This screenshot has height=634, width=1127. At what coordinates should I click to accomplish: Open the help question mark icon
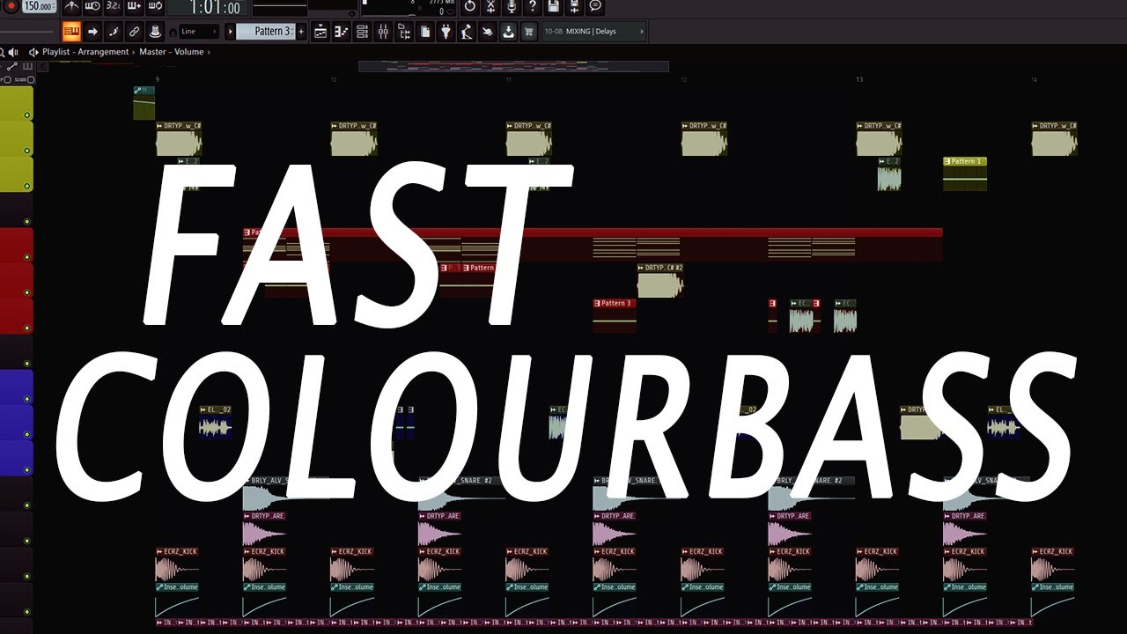[x=533, y=6]
